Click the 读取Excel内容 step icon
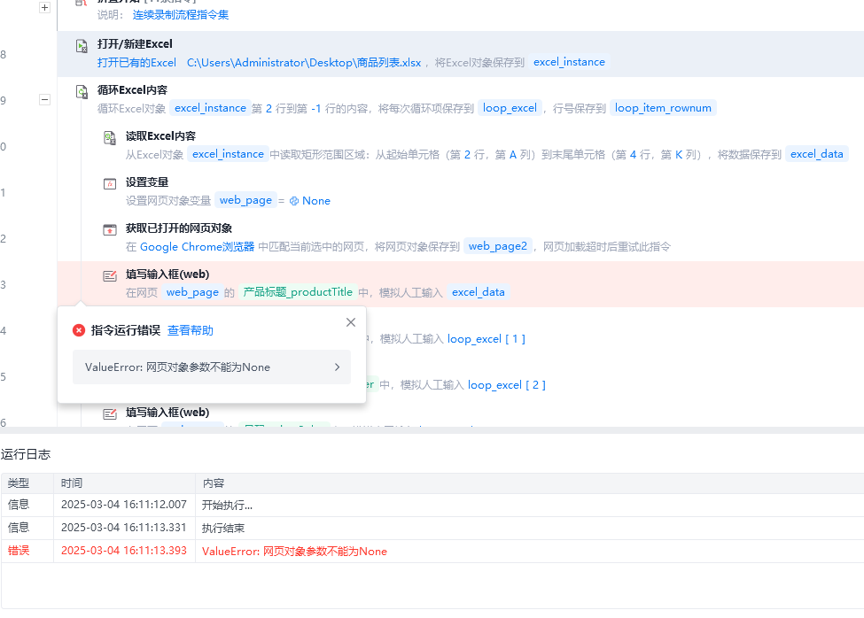 pos(110,137)
